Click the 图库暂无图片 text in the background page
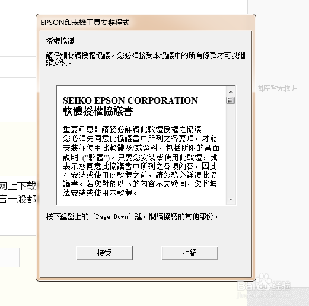 (x=278, y=88)
